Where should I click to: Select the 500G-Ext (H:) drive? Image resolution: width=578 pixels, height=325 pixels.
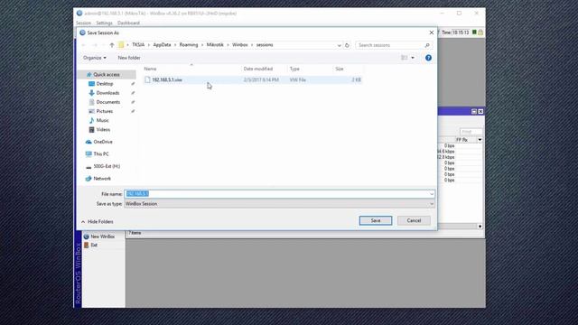pos(107,166)
